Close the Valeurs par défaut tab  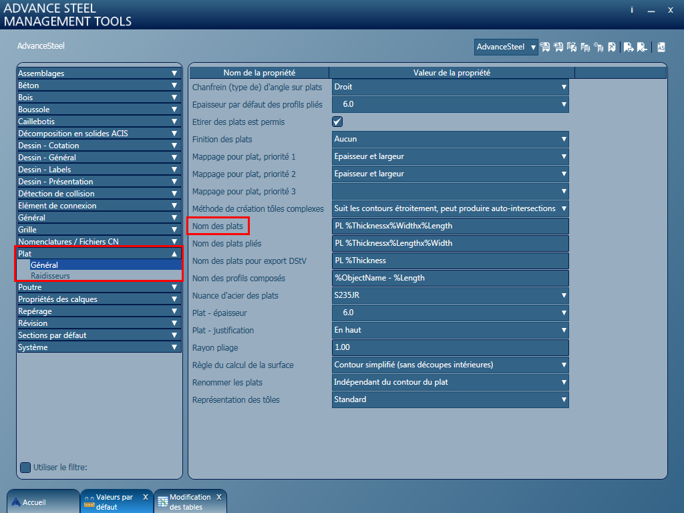146,497
